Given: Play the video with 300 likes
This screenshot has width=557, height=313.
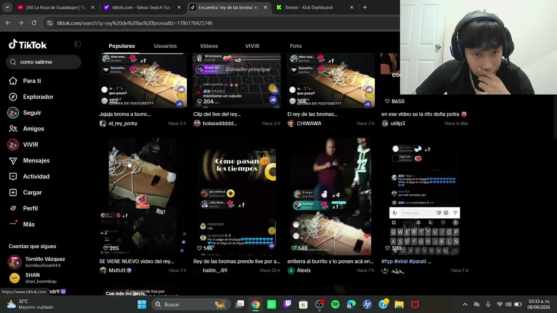Looking at the screenshot, I should pyautogui.click(x=425, y=196).
